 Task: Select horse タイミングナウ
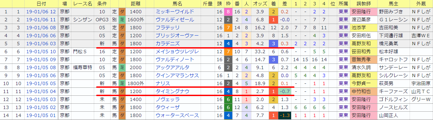pos(172,91)
